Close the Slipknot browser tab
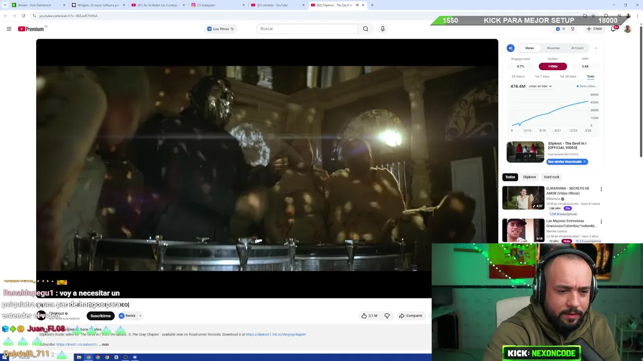Image resolution: width=643 pixels, height=361 pixels. pos(363,5)
